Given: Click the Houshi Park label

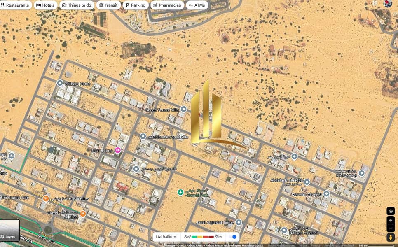Looking at the screenshot, I should [197, 195].
